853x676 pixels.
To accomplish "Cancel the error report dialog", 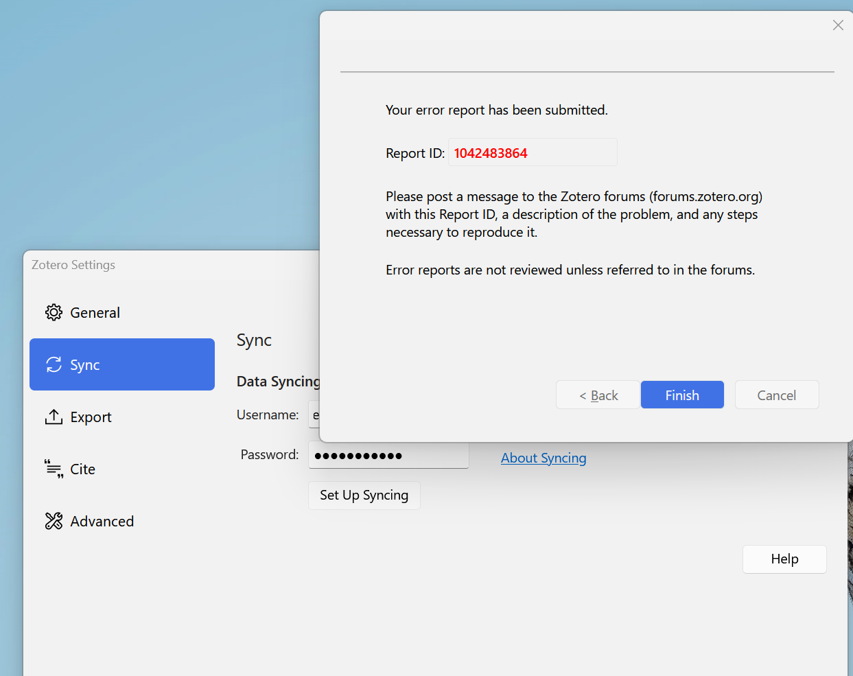I will (777, 395).
